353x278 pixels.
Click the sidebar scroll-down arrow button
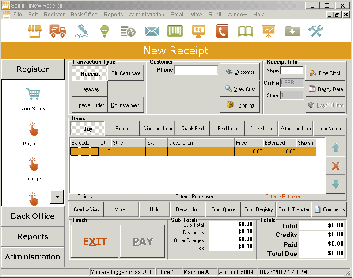[57, 197]
